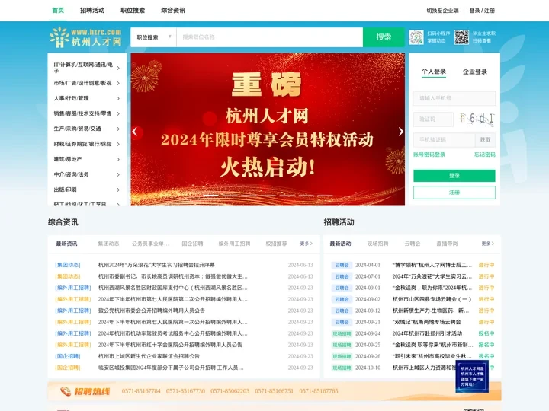Select 国企招聘 news tab
549x411 pixels.
(192, 244)
